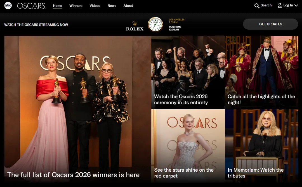
Task: Click the OSCARS site logo
Action: (31, 6)
